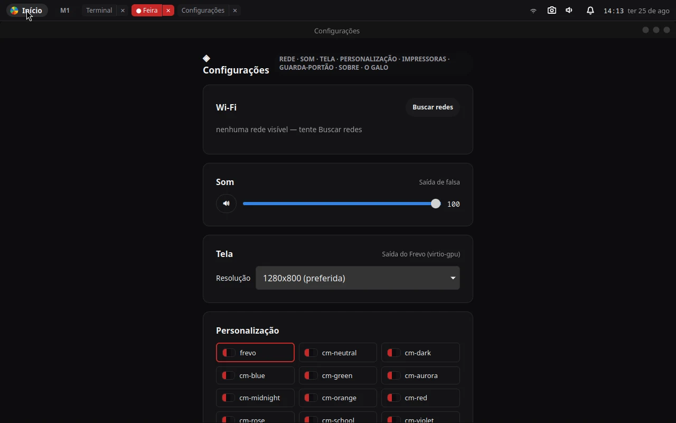Click the M1 workspace indicator
The image size is (676, 423).
pos(65,11)
